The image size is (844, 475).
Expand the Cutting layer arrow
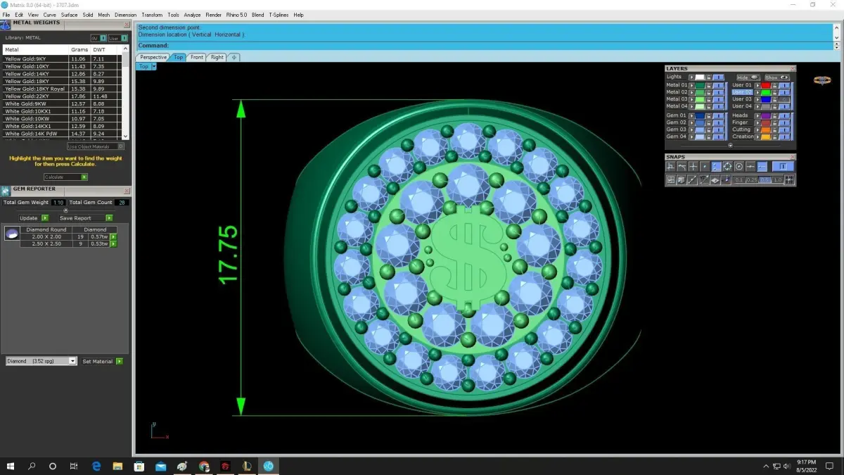point(757,129)
